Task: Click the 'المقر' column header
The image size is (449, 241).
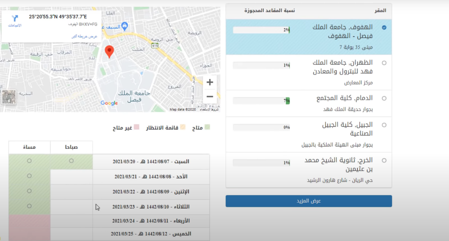Action: point(380,11)
